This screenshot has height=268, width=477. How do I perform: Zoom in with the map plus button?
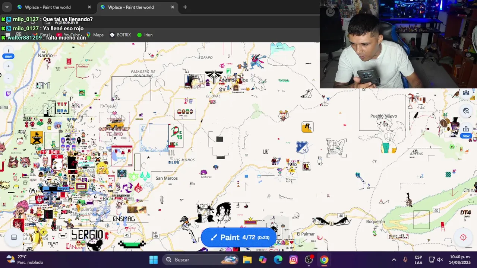click(8, 66)
